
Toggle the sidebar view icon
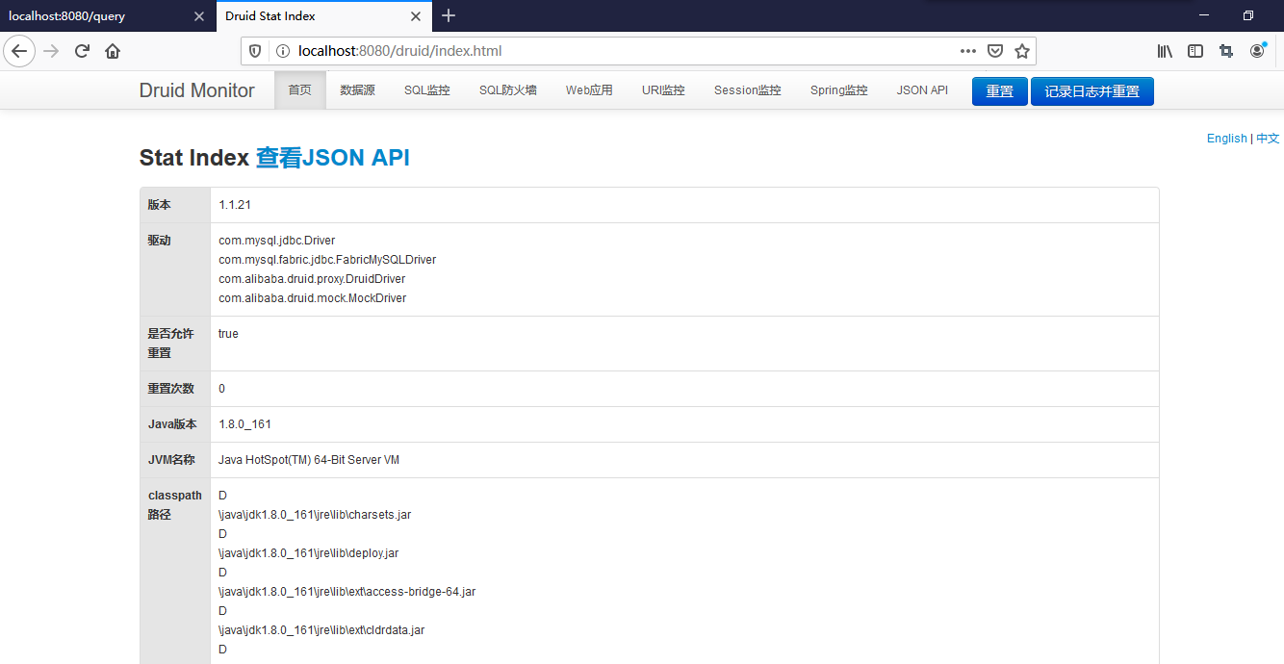pos(1195,51)
